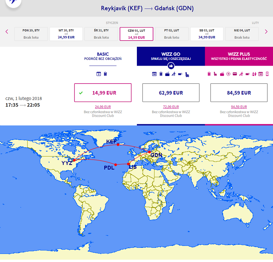Click the PDL airport marker on map

[x=116, y=165]
